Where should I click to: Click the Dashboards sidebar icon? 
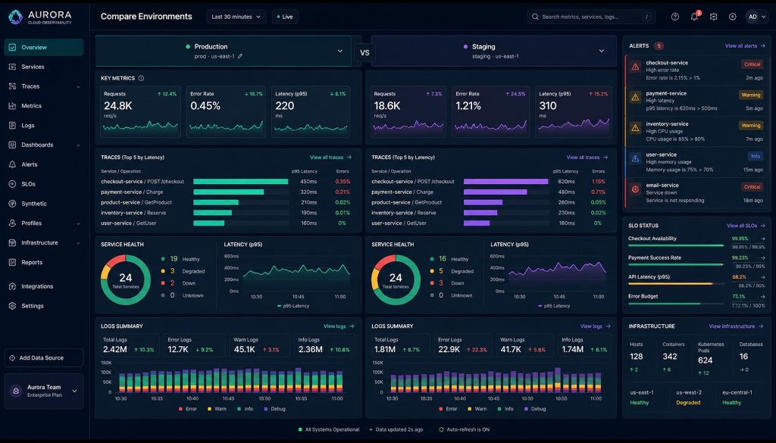click(12, 145)
